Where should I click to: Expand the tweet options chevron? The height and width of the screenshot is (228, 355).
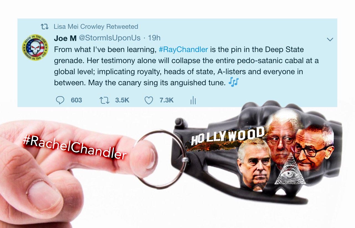(330, 40)
